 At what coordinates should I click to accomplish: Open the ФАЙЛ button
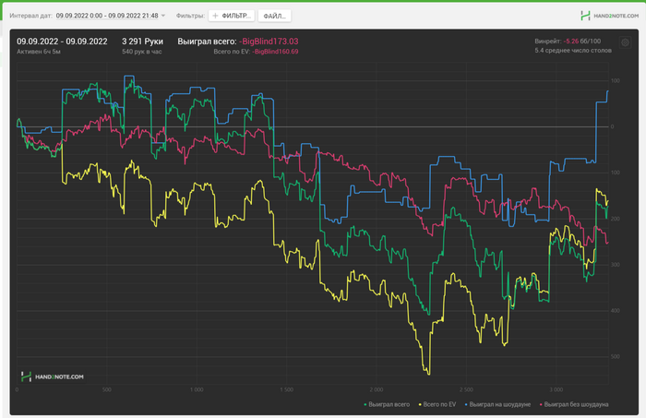tap(274, 16)
